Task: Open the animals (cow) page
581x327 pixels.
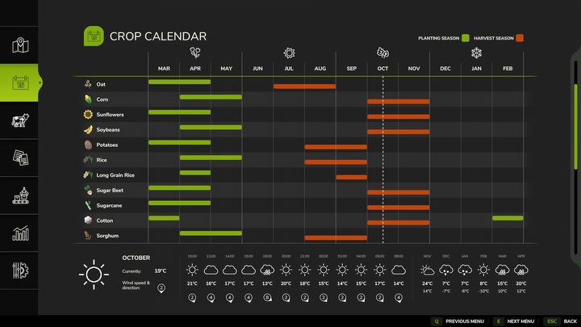Action: [20, 120]
